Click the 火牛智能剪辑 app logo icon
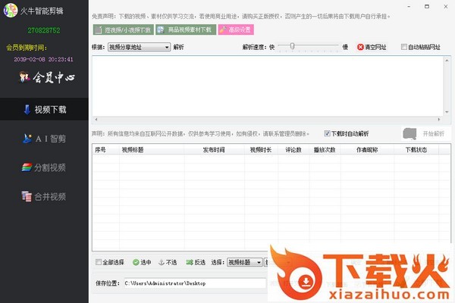The image size is (455, 303). [x=11, y=10]
